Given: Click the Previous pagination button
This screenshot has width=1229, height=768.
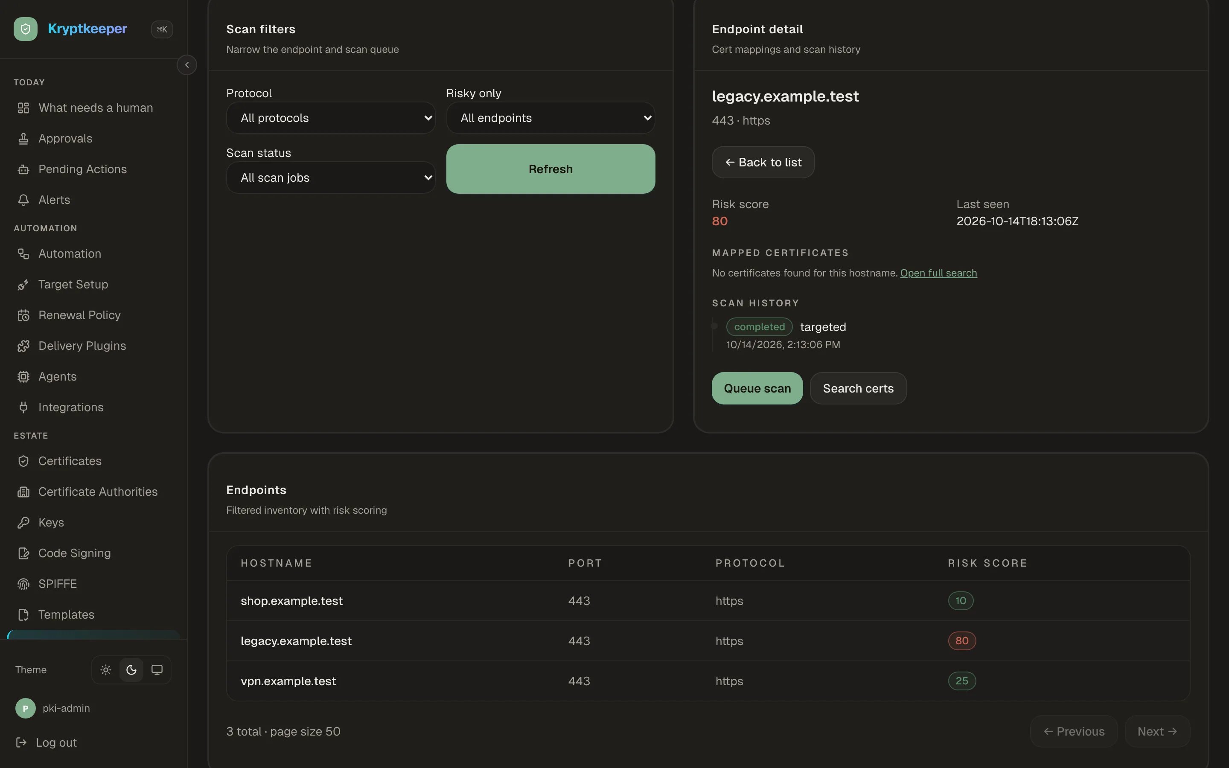Looking at the screenshot, I should [1074, 731].
